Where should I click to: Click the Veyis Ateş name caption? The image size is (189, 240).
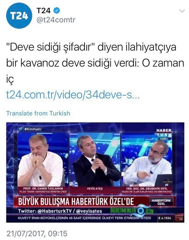pyautogui.click(x=95, y=189)
